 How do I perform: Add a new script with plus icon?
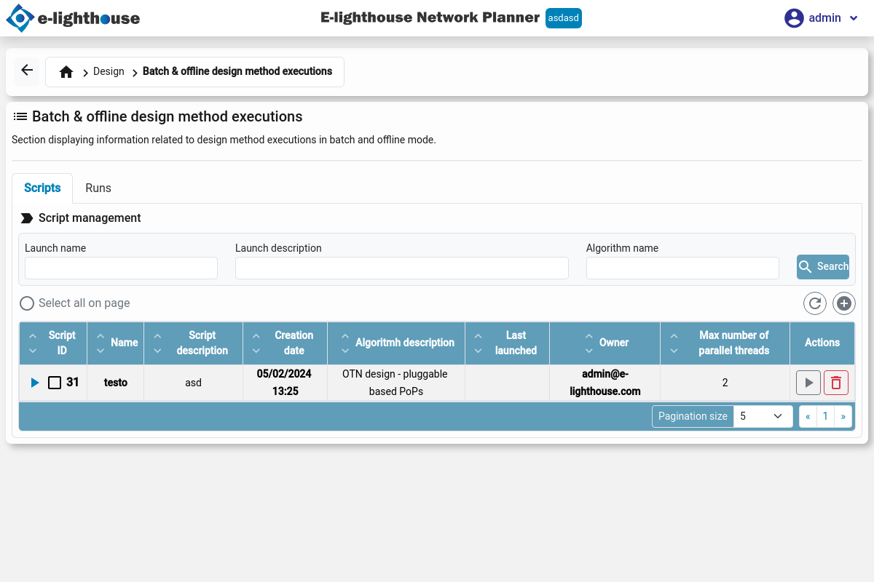(x=844, y=303)
